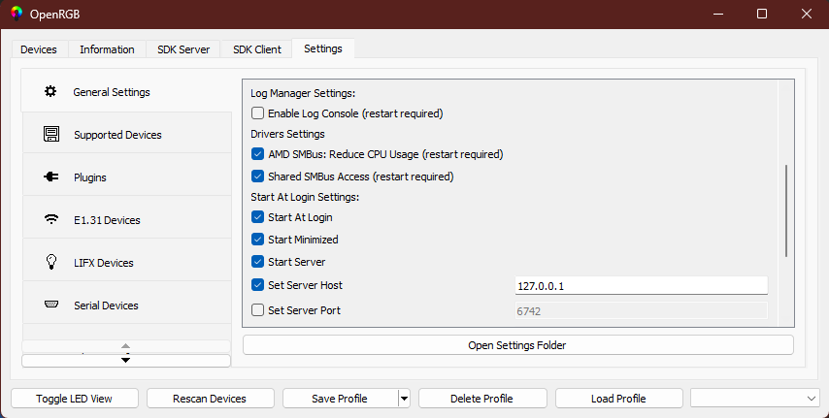Viewport: 829px width, 418px height.
Task: Open Serial Devices settings page
Action: pyautogui.click(x=127, y=305)
